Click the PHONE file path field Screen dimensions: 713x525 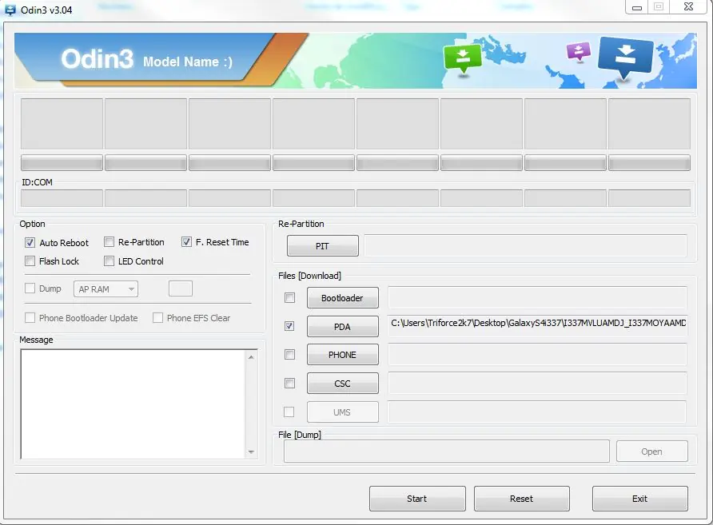[537, 354]
